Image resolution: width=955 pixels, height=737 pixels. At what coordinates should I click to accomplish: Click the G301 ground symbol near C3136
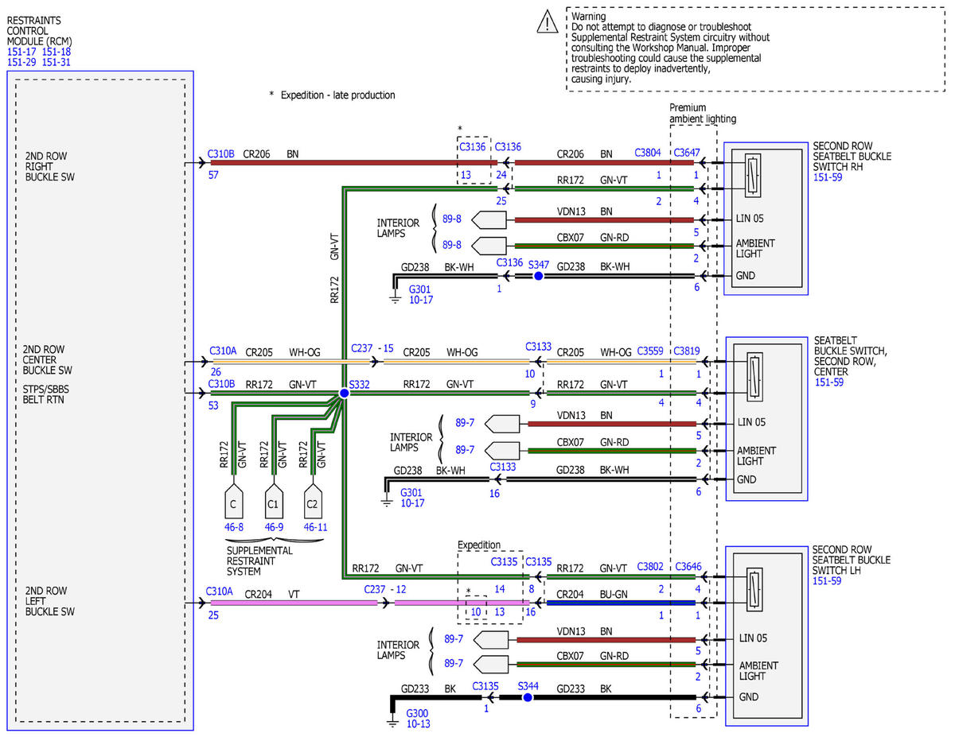395,297
